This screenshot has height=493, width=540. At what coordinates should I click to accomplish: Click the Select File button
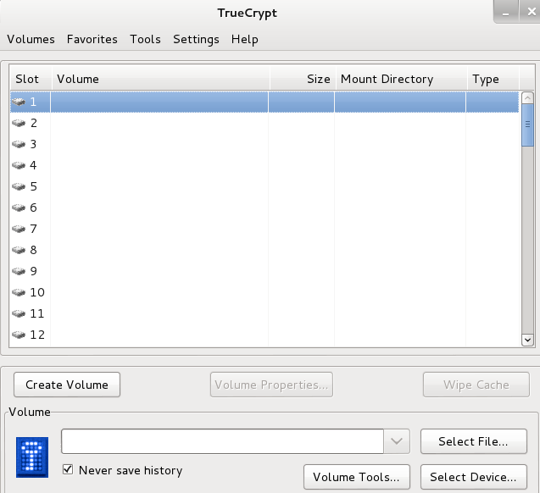474,441
